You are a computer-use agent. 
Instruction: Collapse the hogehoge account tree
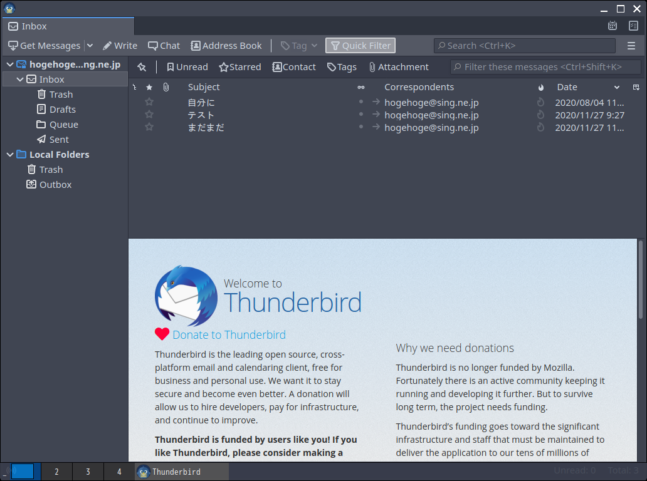pos(10,65)
